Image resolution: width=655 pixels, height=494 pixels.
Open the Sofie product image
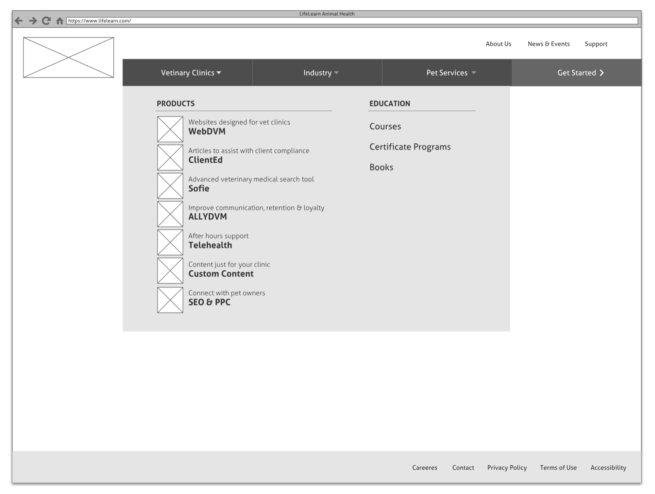pyautogui.click(x=170, y=186)
